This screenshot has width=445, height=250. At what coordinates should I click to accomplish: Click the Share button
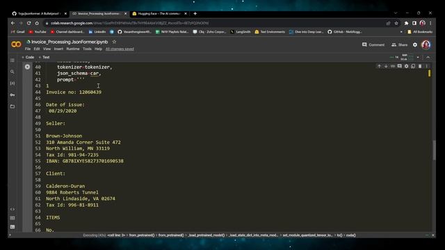tap(399, 44)
